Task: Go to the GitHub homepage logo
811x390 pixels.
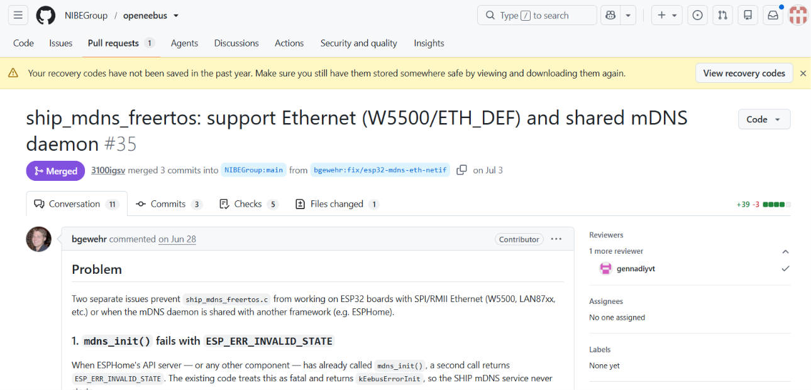Action: tap(45, 15)
